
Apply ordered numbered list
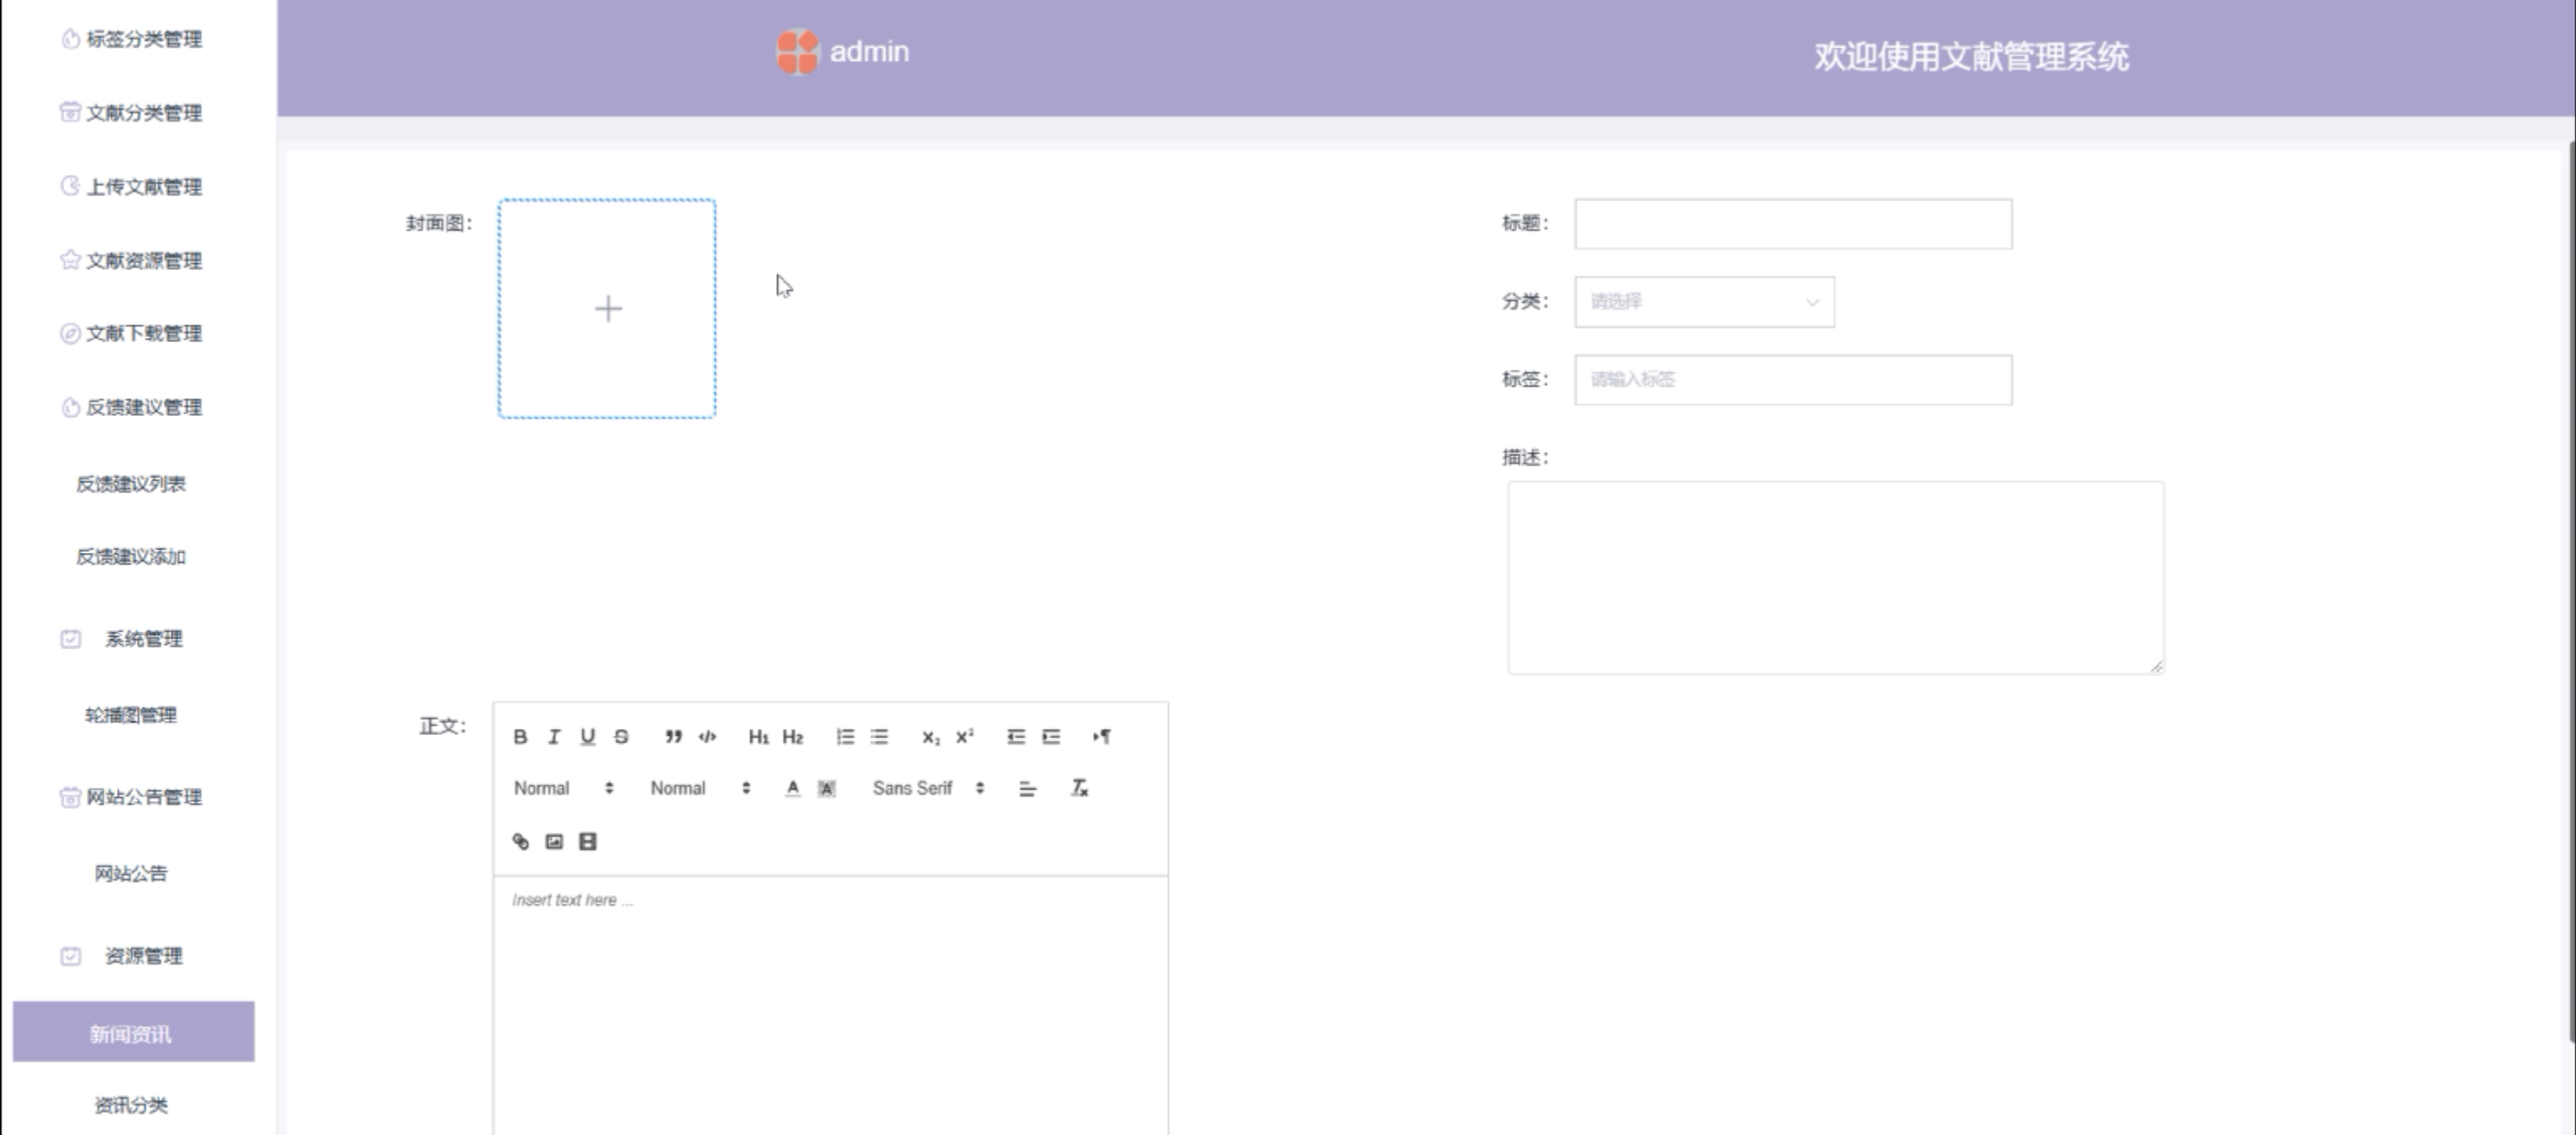(845, 737)
